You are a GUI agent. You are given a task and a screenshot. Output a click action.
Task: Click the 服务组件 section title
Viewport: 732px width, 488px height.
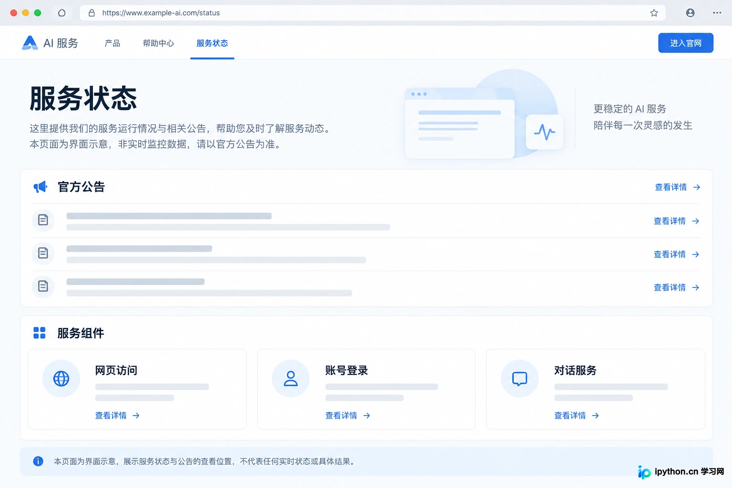81,333
